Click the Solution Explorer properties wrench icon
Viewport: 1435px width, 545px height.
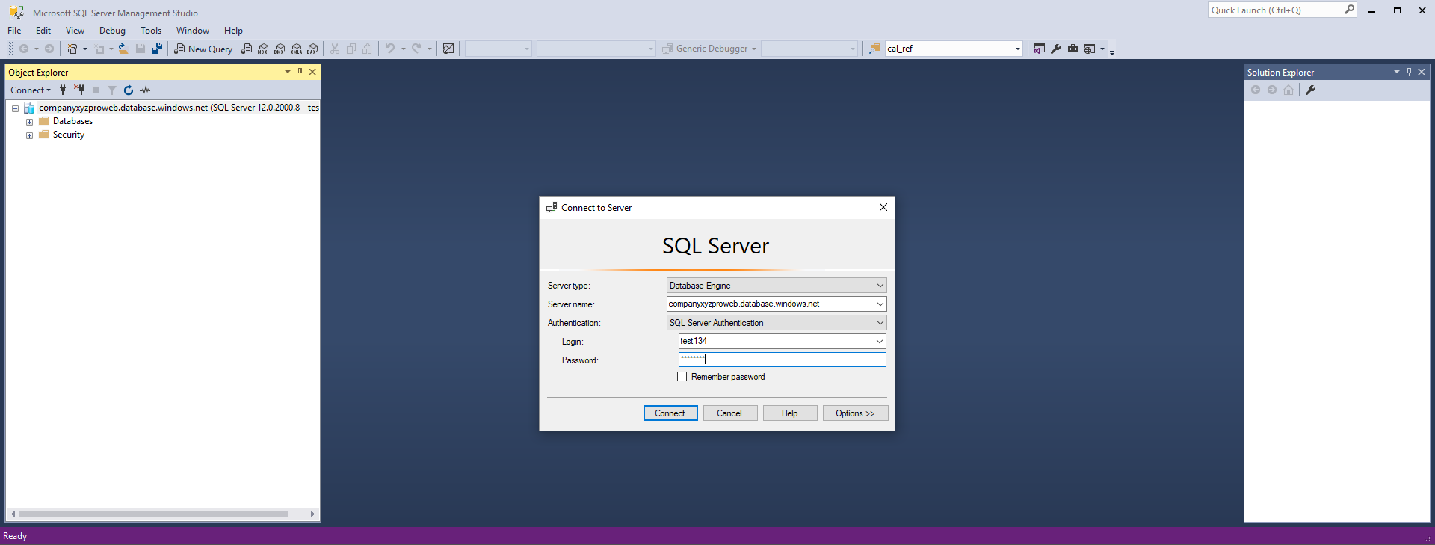[1310, 90]
